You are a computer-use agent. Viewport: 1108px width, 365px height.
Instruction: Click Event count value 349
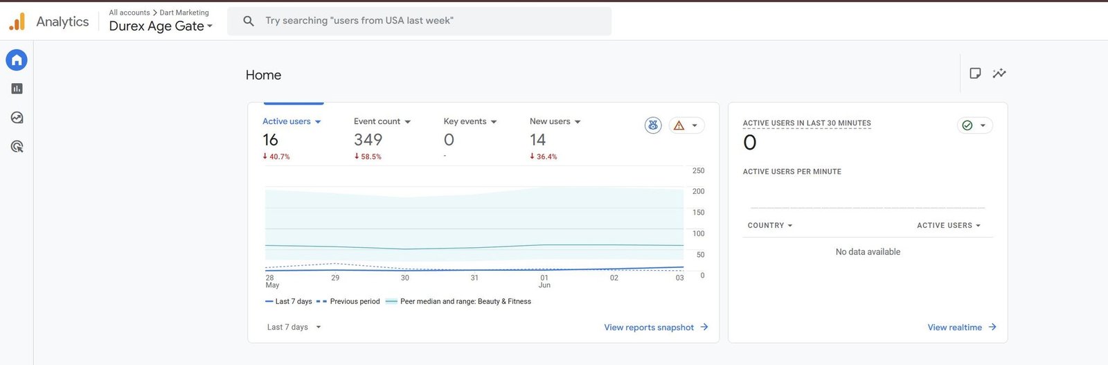pos(368,140)
